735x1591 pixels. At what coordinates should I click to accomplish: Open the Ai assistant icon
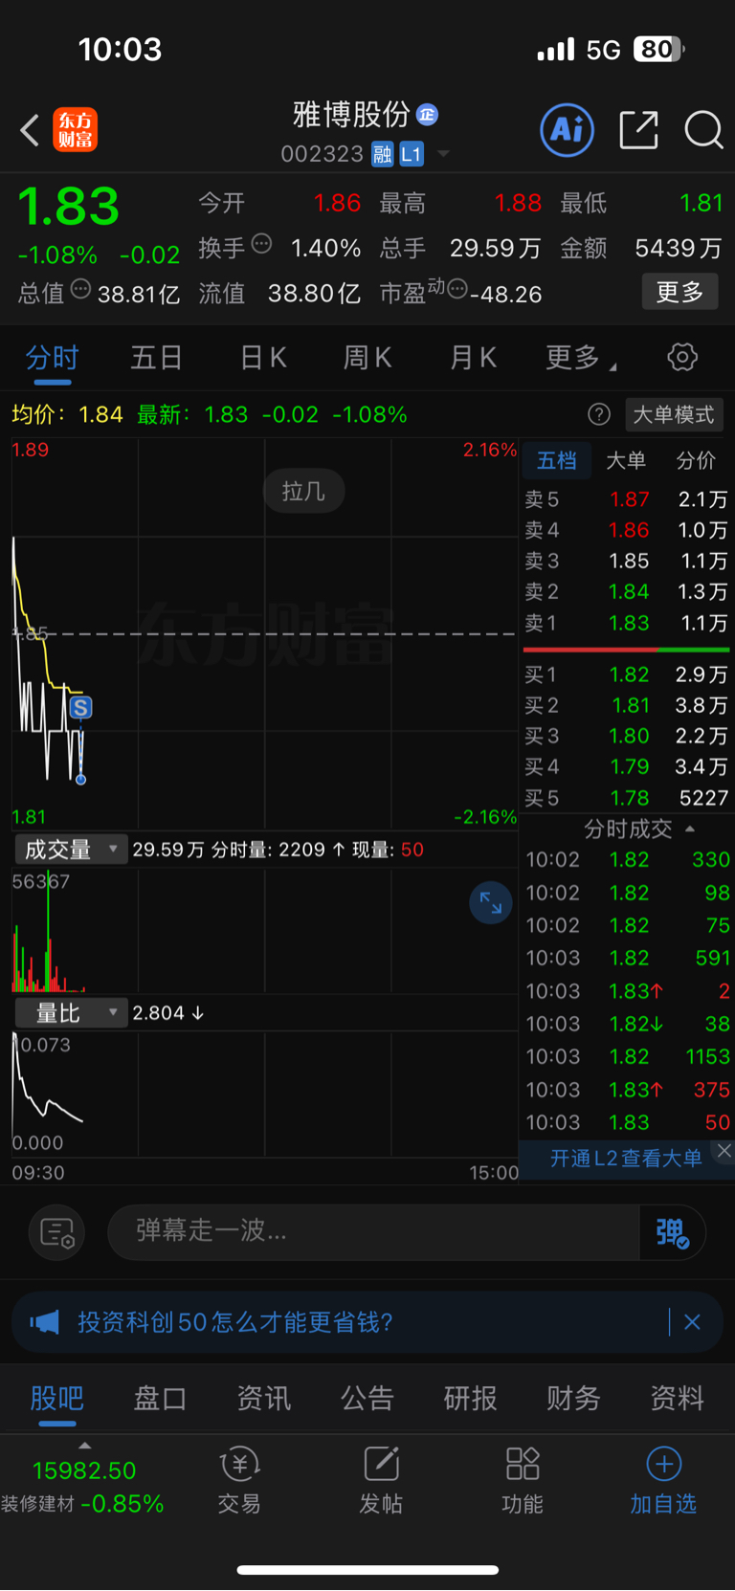click(567, 130)
